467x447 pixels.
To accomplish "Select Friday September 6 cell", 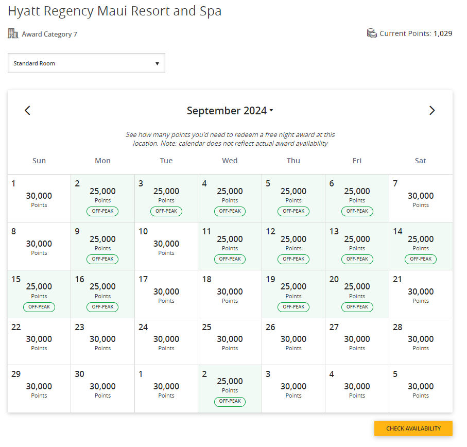I will (x=357, y=198).
